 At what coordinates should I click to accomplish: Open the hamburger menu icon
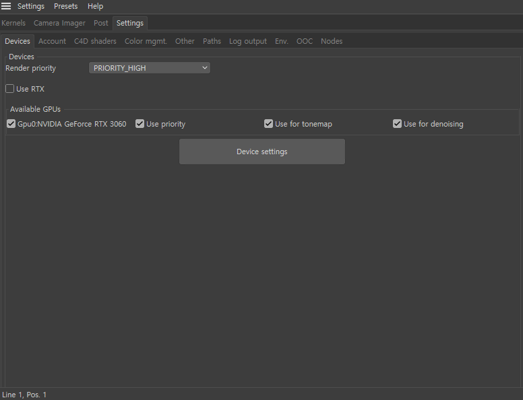(6, 6)
